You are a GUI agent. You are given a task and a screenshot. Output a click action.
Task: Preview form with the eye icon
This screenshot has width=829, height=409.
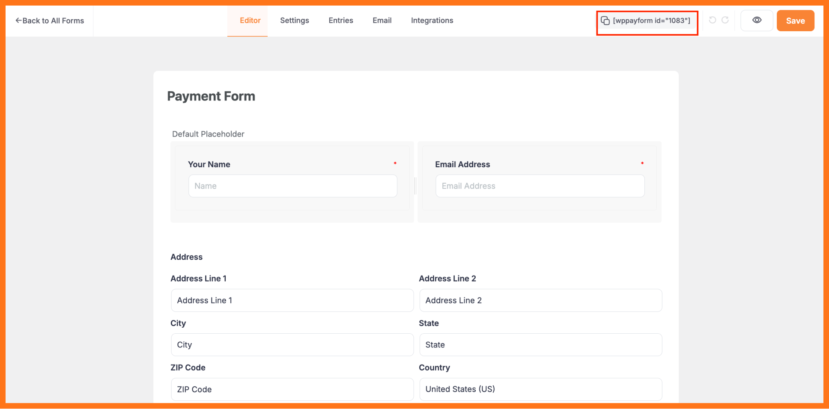757,21
